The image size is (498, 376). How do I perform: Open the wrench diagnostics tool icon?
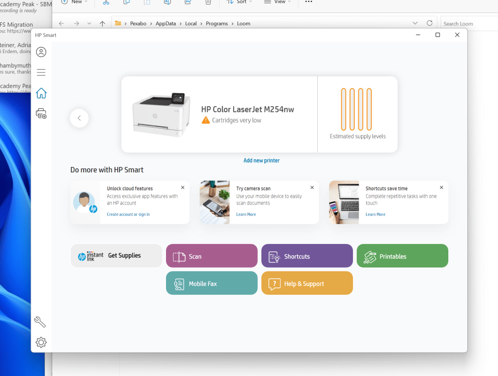coord(40,322)
